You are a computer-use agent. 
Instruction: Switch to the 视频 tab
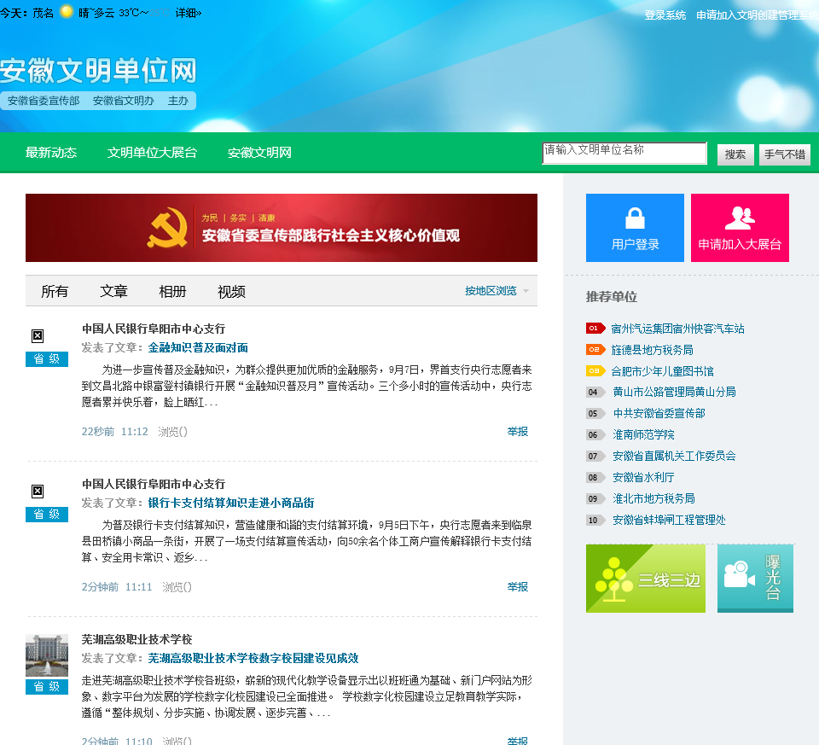231,292
